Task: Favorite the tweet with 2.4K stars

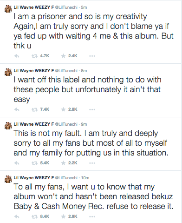Action: (x=63, y=56)
